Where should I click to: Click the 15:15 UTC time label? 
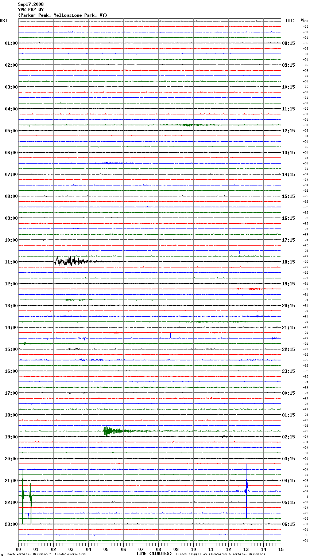tap(288, 196)
